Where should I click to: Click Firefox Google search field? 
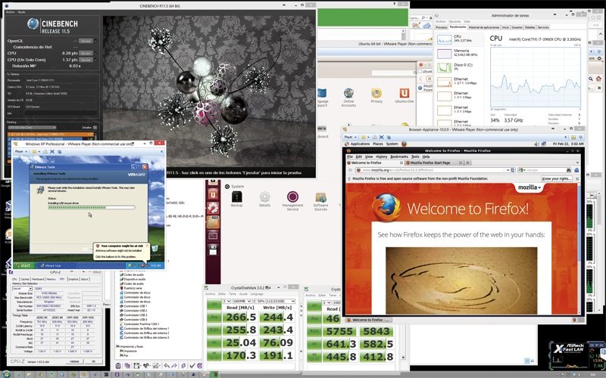(544, 170)
